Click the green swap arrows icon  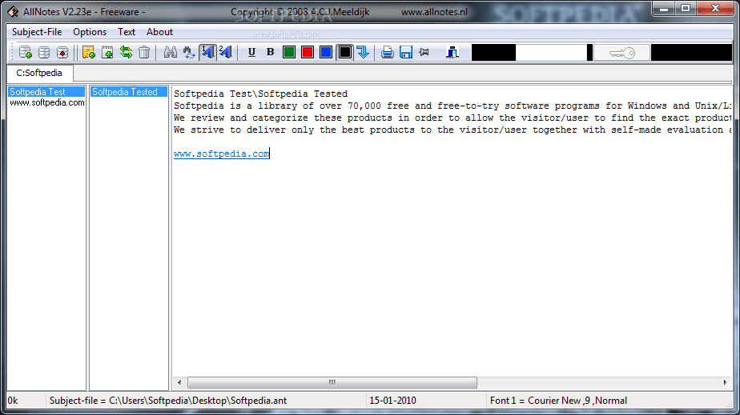pos(126,52)
